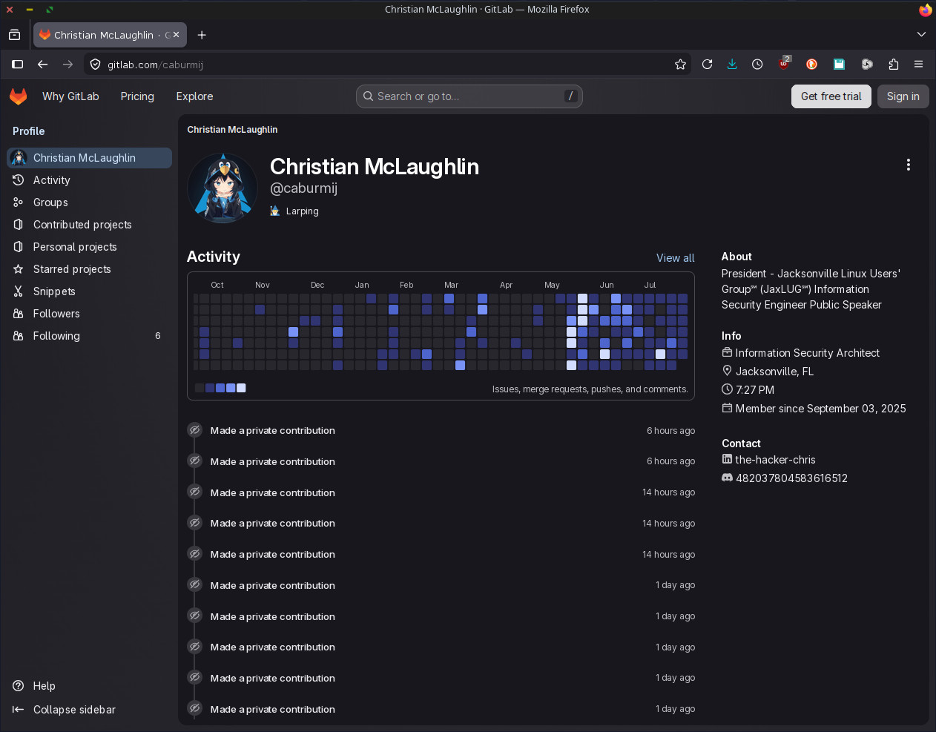Click Sign in button

pyautogui.click(x=903, y=96)
